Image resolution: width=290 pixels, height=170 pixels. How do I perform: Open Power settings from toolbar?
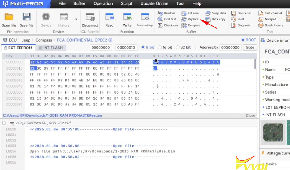click(x=145, y=17)
